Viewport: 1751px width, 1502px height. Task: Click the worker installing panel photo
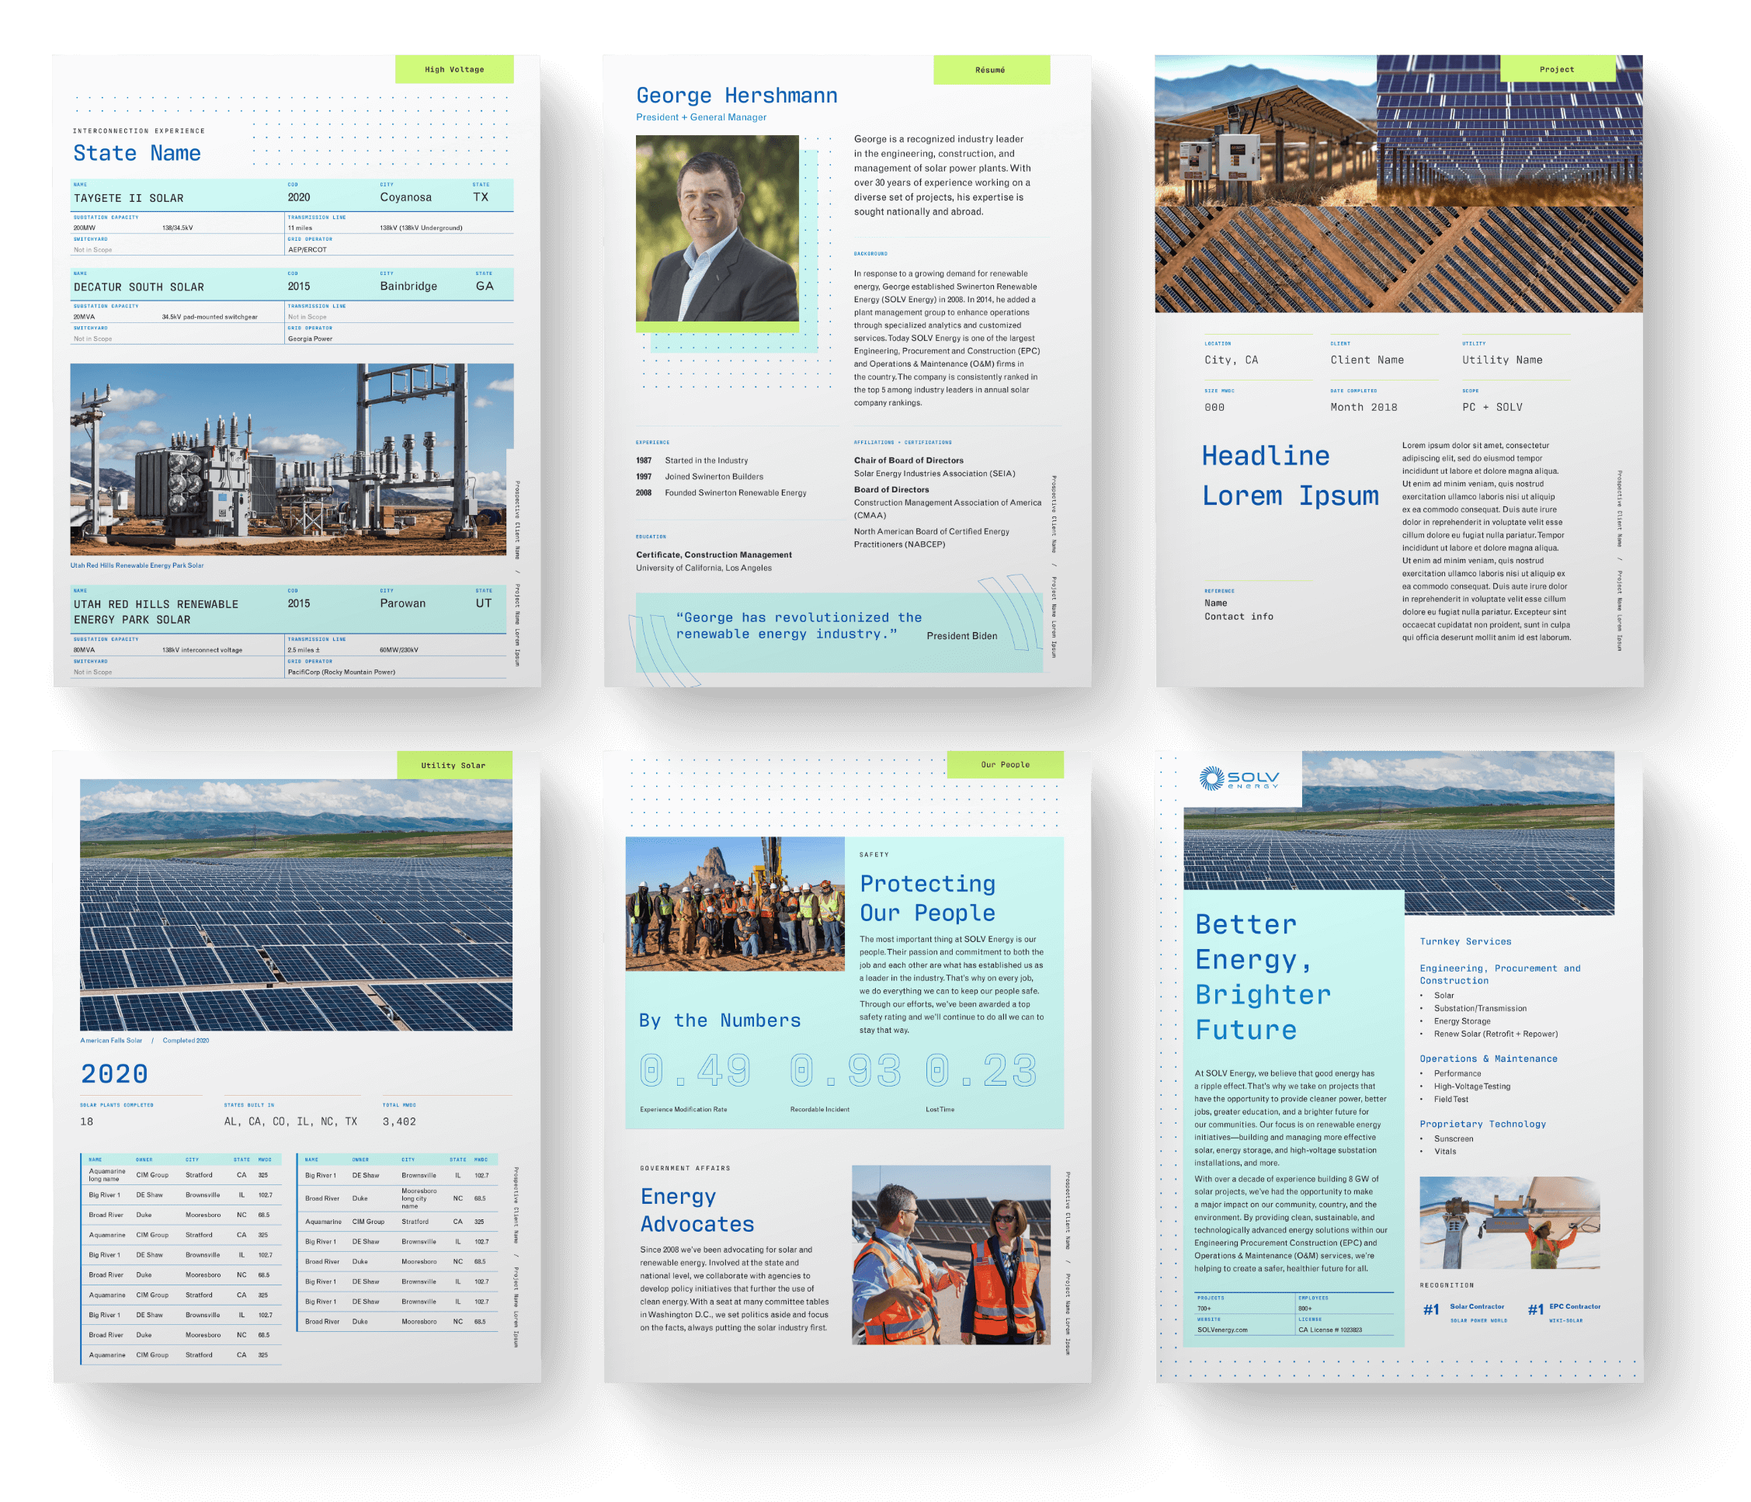1510,1222
